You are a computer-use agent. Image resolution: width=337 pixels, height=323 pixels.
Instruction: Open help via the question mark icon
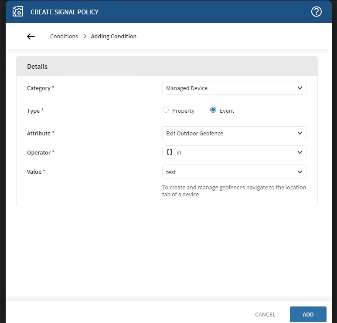pyautogui.click(x=316, y=12)
